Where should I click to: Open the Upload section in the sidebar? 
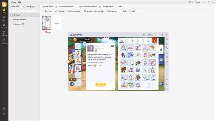click(4, 26)
